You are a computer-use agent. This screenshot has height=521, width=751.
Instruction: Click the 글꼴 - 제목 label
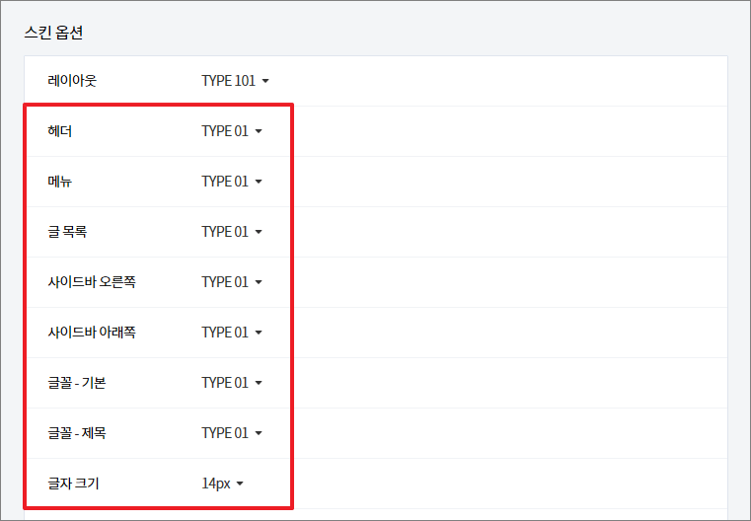point(77,433)
